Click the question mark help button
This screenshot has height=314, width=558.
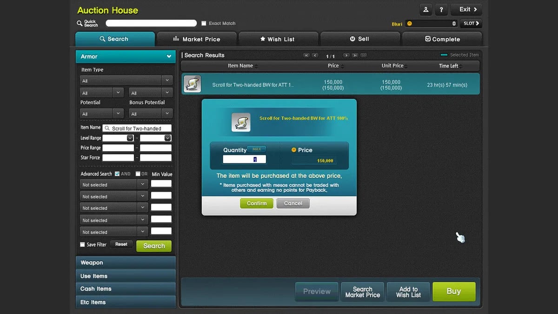click(441, 9)
